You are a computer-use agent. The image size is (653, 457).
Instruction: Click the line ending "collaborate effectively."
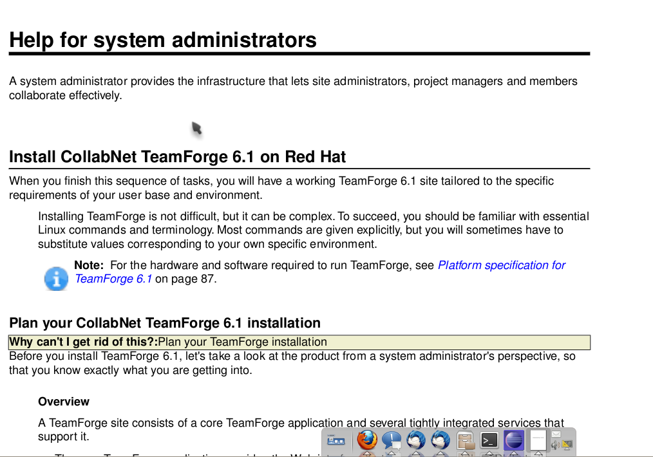click(66, 95)
